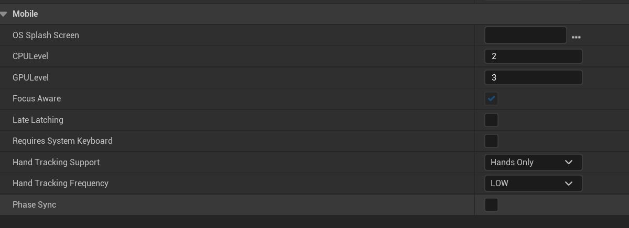Uncheck the Focus Aware checkbox
Image resolution: width=629 pixels, height=228 pixels.
point(491,99)
